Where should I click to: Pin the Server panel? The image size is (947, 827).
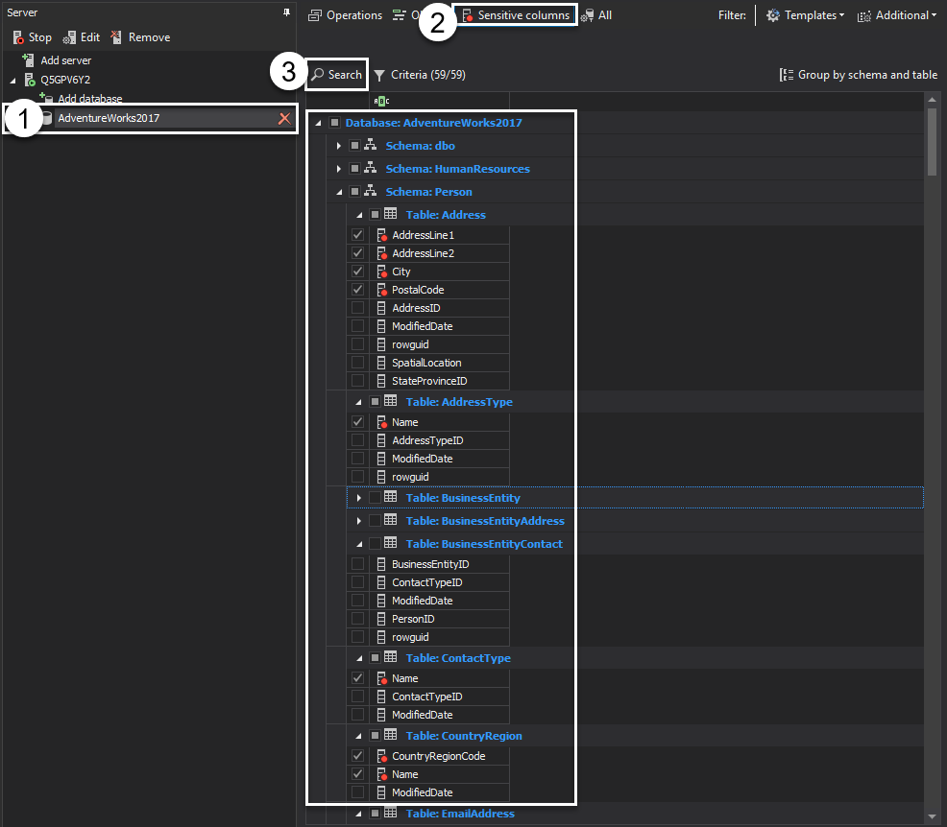pyautogui.click(x=287, y=12)
